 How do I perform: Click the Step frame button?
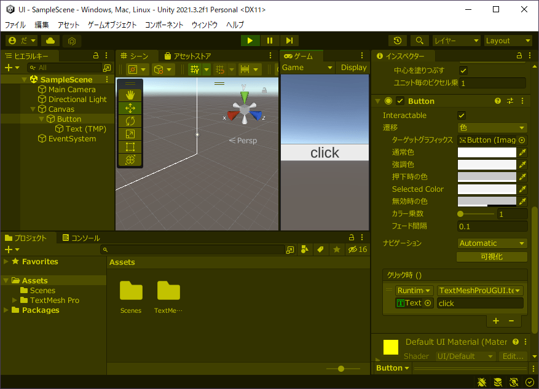(x=289, y=41)
